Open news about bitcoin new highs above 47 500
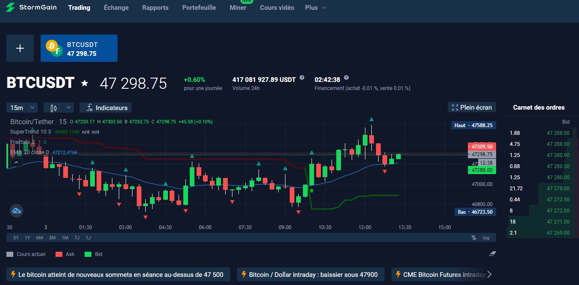The width and height of the screenshot is (579, 285). click(x=118, y=274)
